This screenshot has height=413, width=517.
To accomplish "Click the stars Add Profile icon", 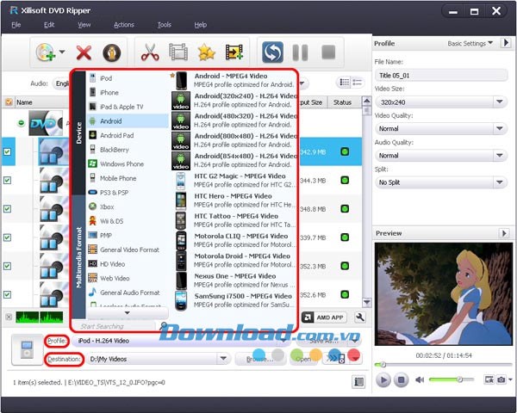I will point(207,52).
